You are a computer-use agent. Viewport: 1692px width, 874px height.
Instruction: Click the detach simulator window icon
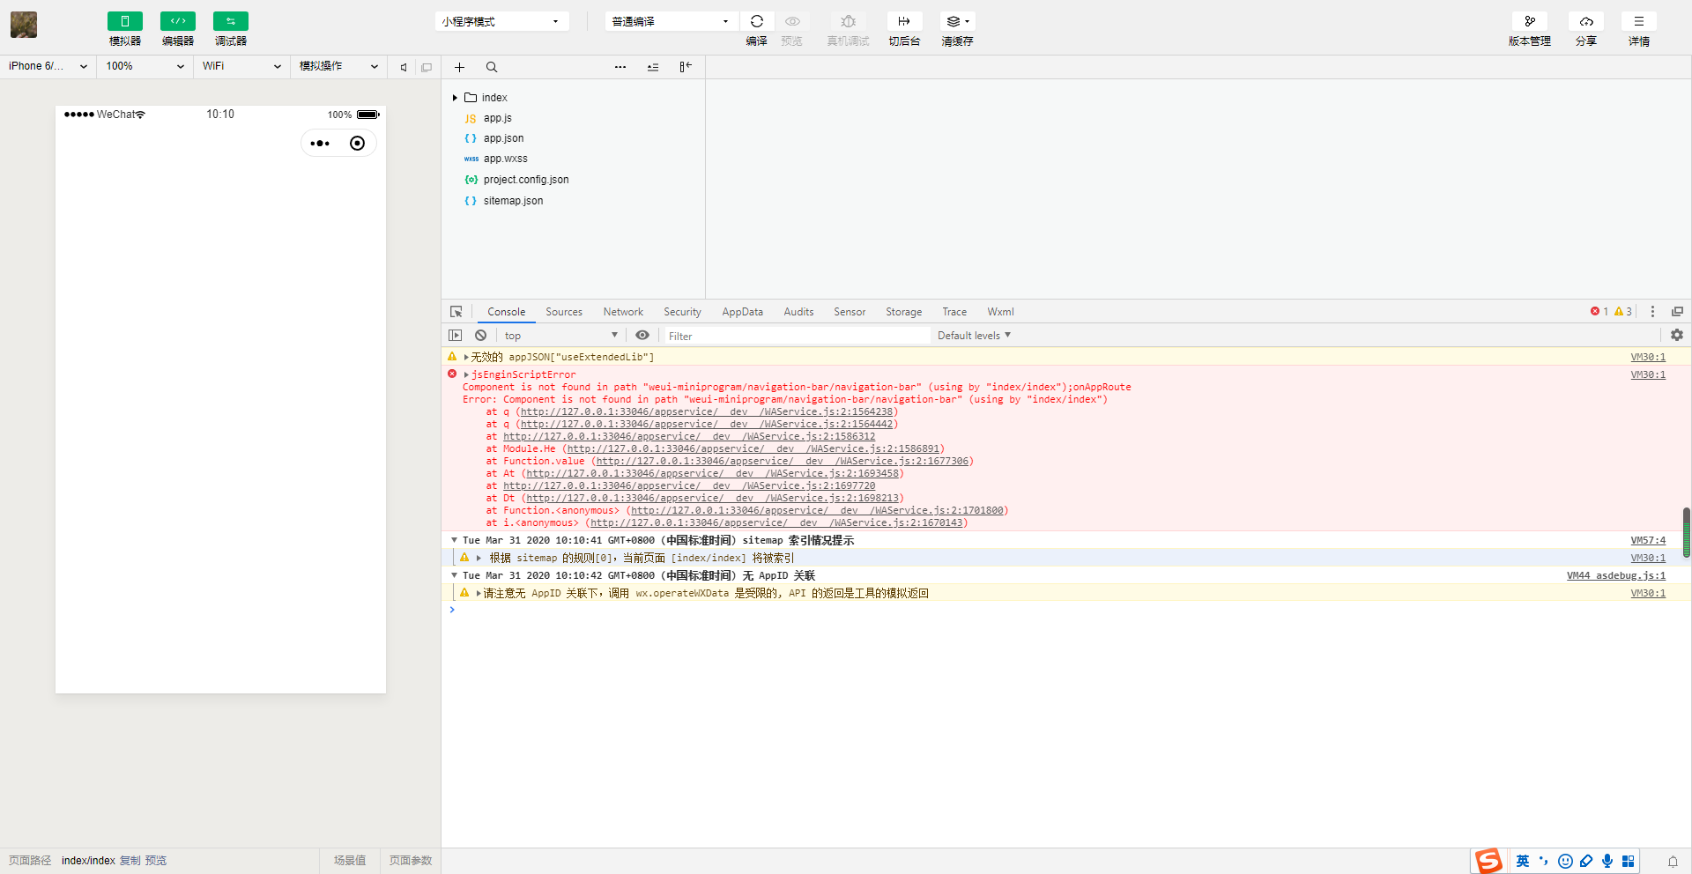pos(427,67)
